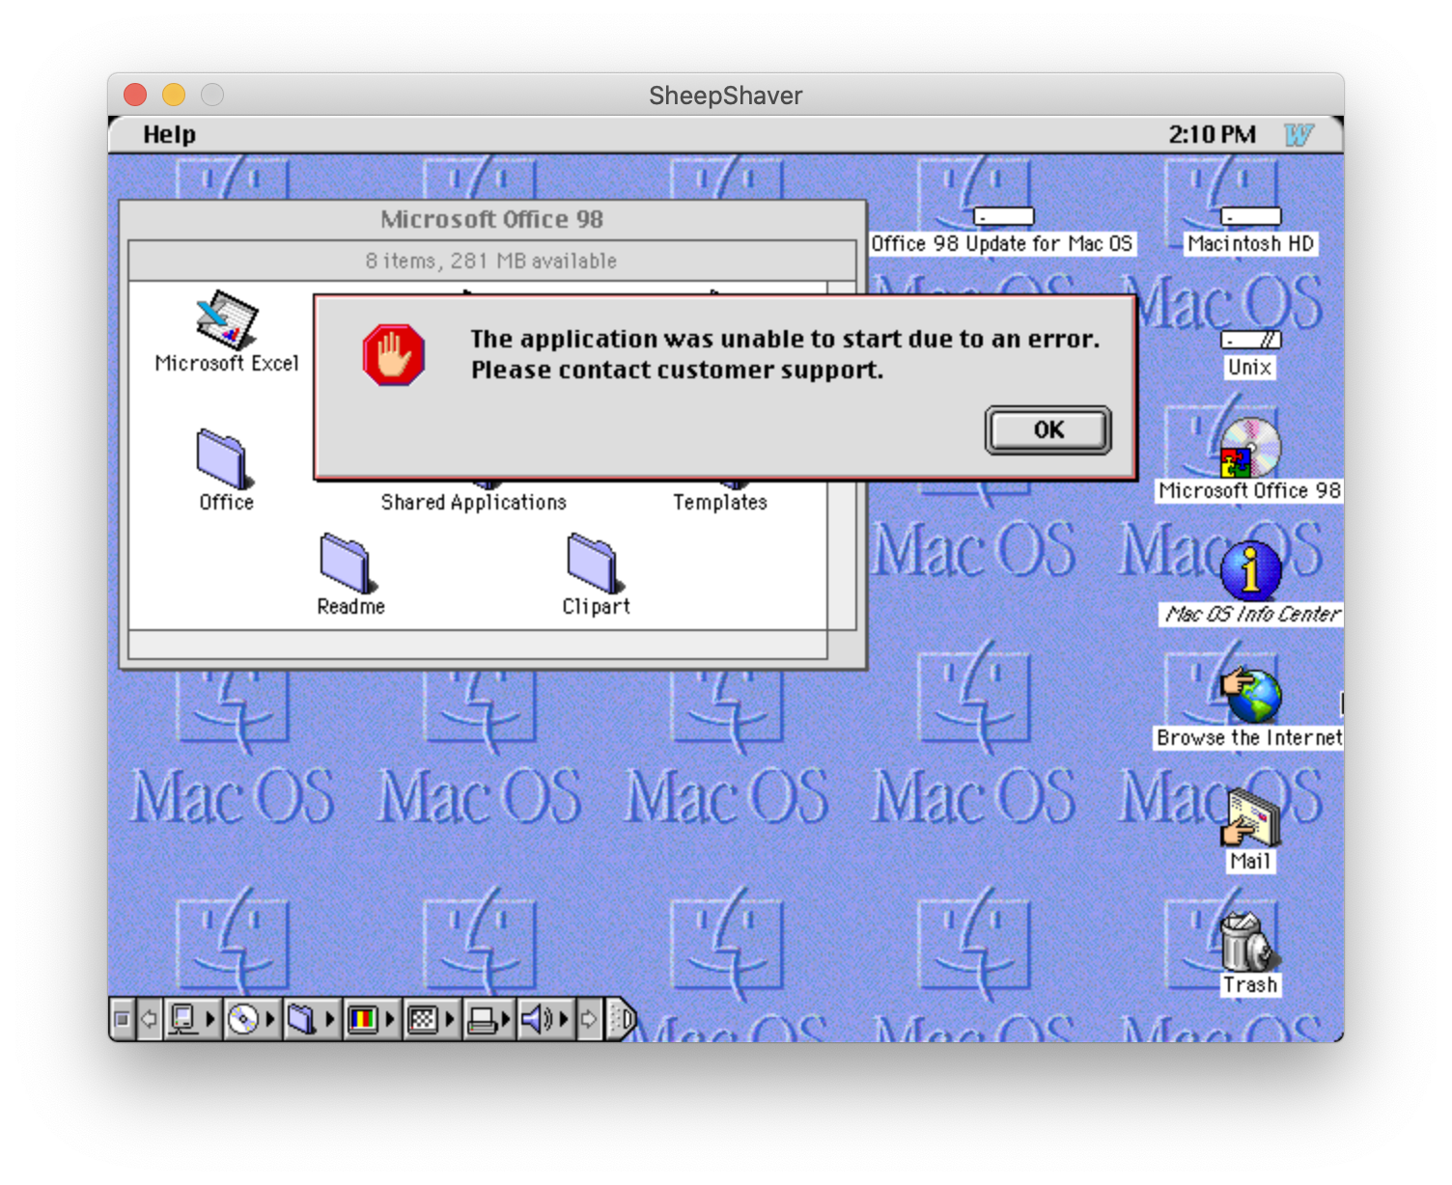1452x1185 pixels.
Task: Open the Word application menu icon
Action: (1299, 134)
